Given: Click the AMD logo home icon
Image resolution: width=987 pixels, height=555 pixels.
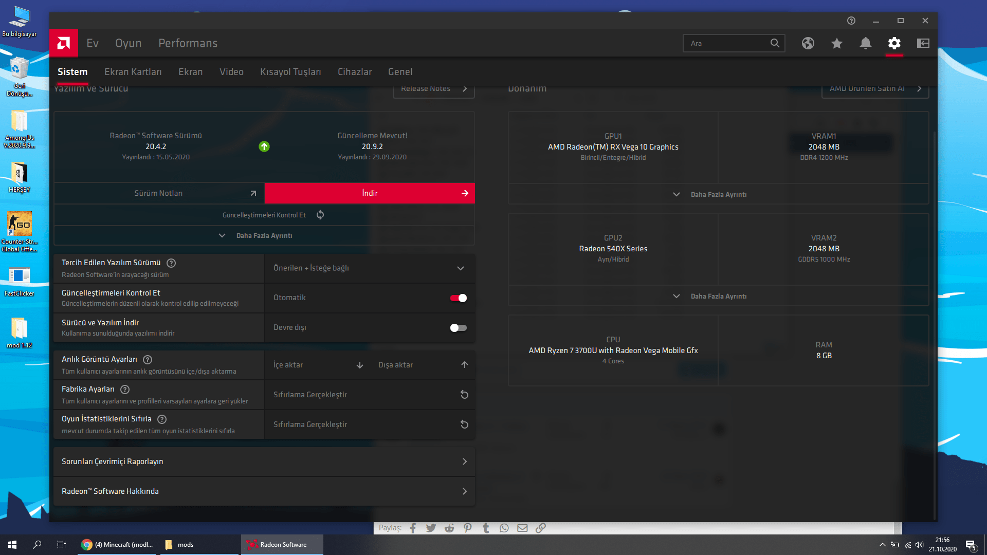Looking at the screenshot, I should (x=64, y=43).
